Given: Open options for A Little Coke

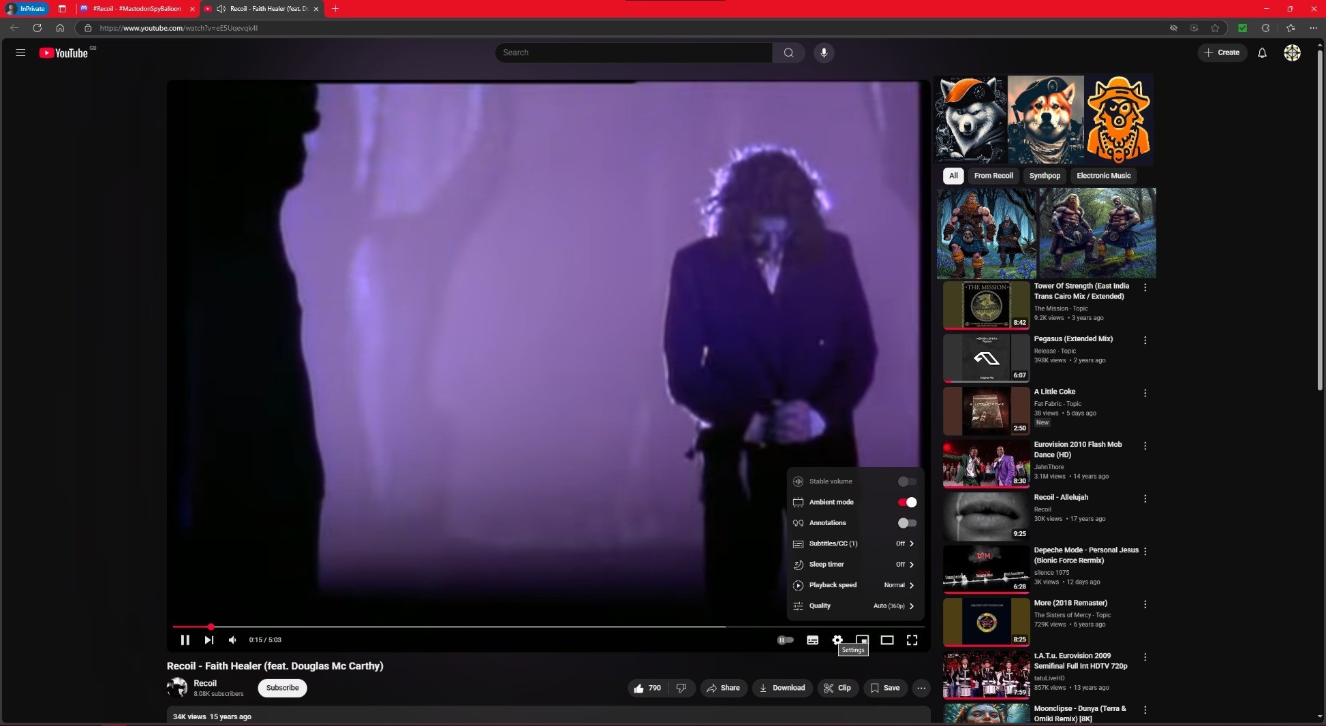Looking at the screenshot, I should (1145, 393).
